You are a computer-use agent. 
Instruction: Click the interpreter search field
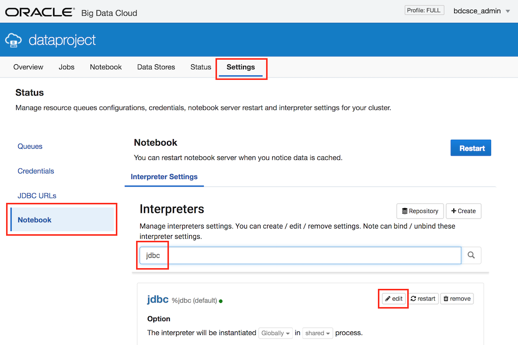tap(300, 255)
